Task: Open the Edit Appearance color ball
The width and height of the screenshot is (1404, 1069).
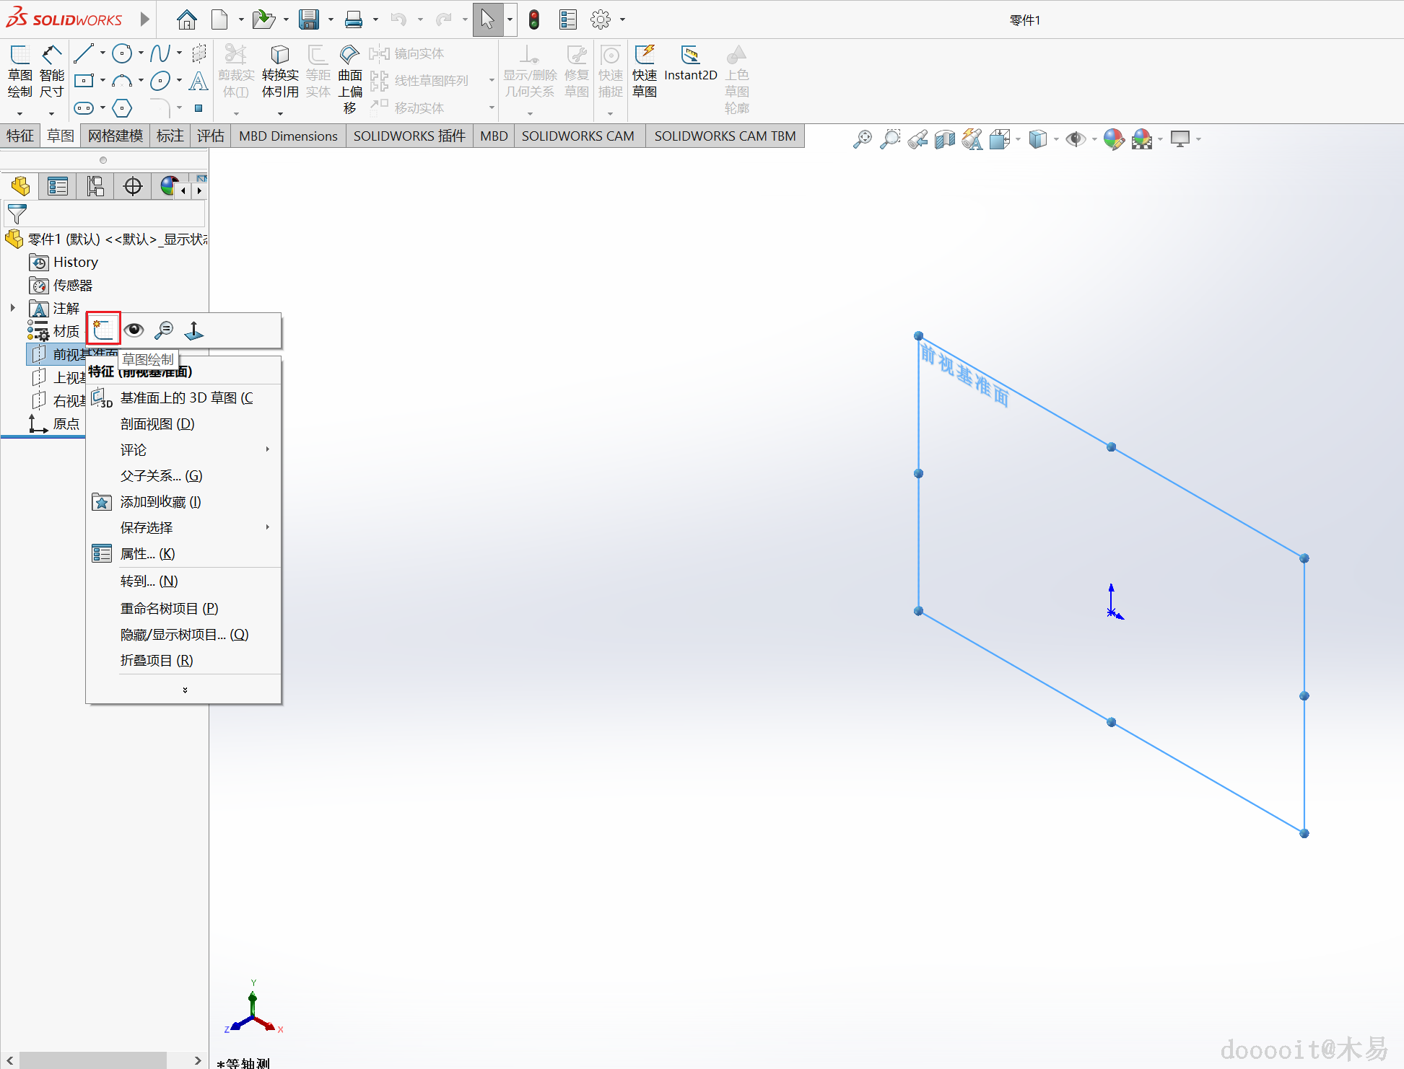Action: point(1114,139)
